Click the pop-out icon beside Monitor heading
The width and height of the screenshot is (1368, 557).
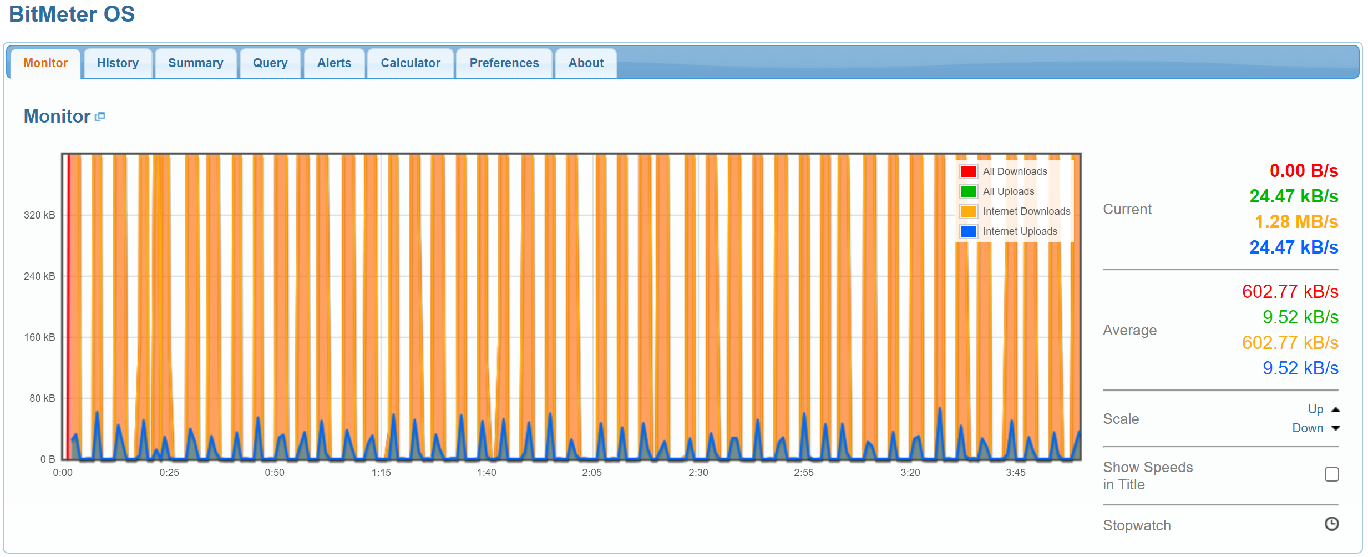tap(100, 117)
